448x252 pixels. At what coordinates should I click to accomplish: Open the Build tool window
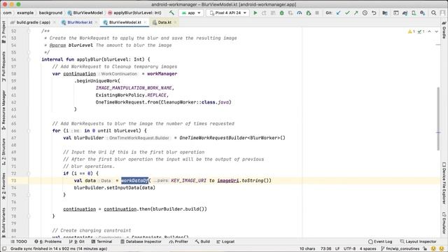click(202, 241)
